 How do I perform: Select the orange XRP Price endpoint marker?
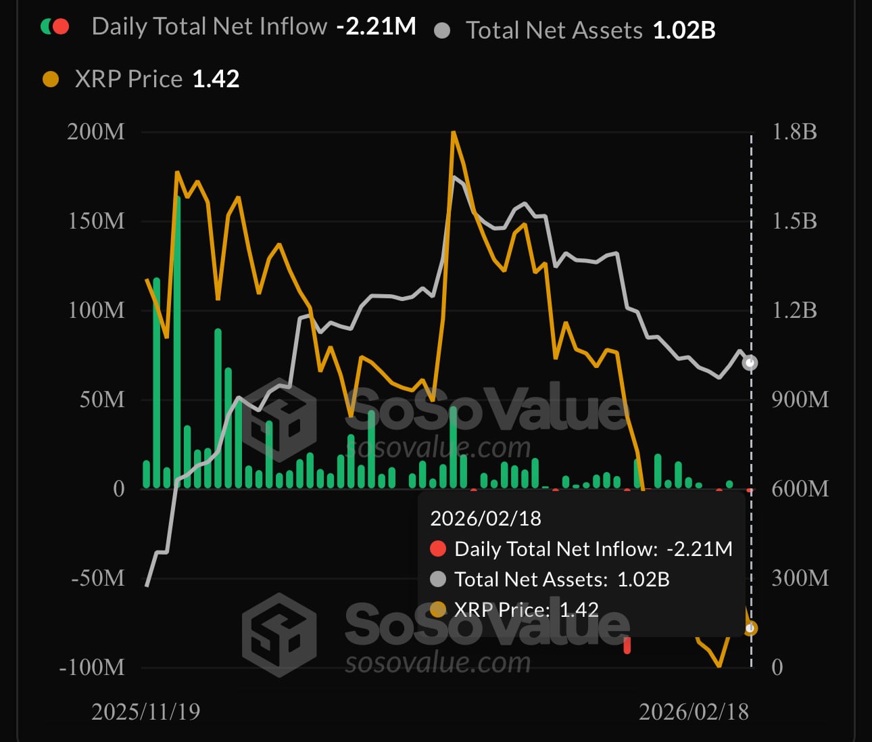tap(750, 629)
